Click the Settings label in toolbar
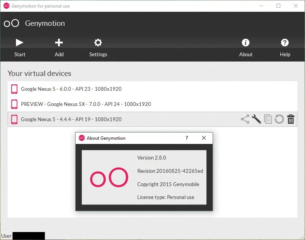The width and height of the screenshot is (305, 240). coord(98,55)
